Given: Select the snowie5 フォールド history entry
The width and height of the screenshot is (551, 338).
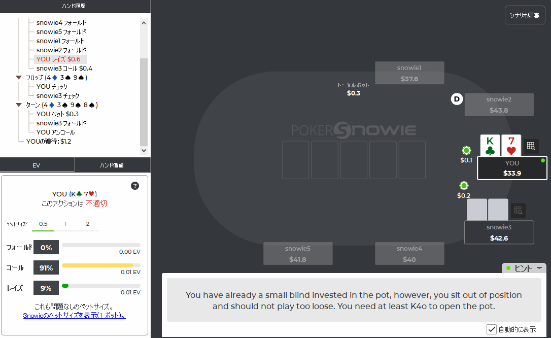Looking at the screenshot, I should click(x=61, y=31).
